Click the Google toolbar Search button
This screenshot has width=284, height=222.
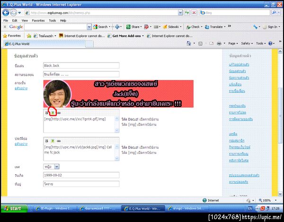(x=101, y=27)
